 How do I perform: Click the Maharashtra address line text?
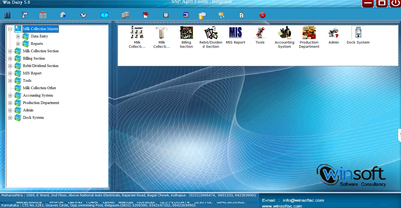[129, 195]
